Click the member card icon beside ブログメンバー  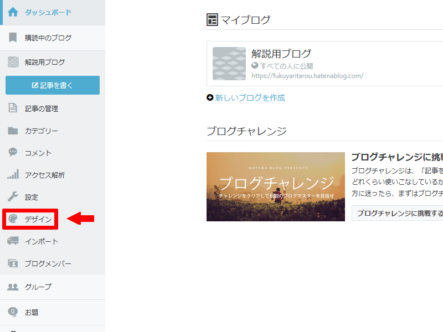(13, 263)
